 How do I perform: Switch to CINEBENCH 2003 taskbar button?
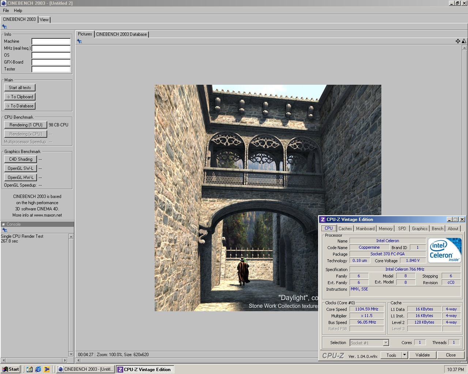point(86,369)
